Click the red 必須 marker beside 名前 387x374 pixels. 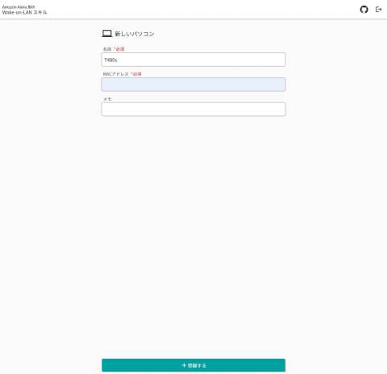pos(119,49)
